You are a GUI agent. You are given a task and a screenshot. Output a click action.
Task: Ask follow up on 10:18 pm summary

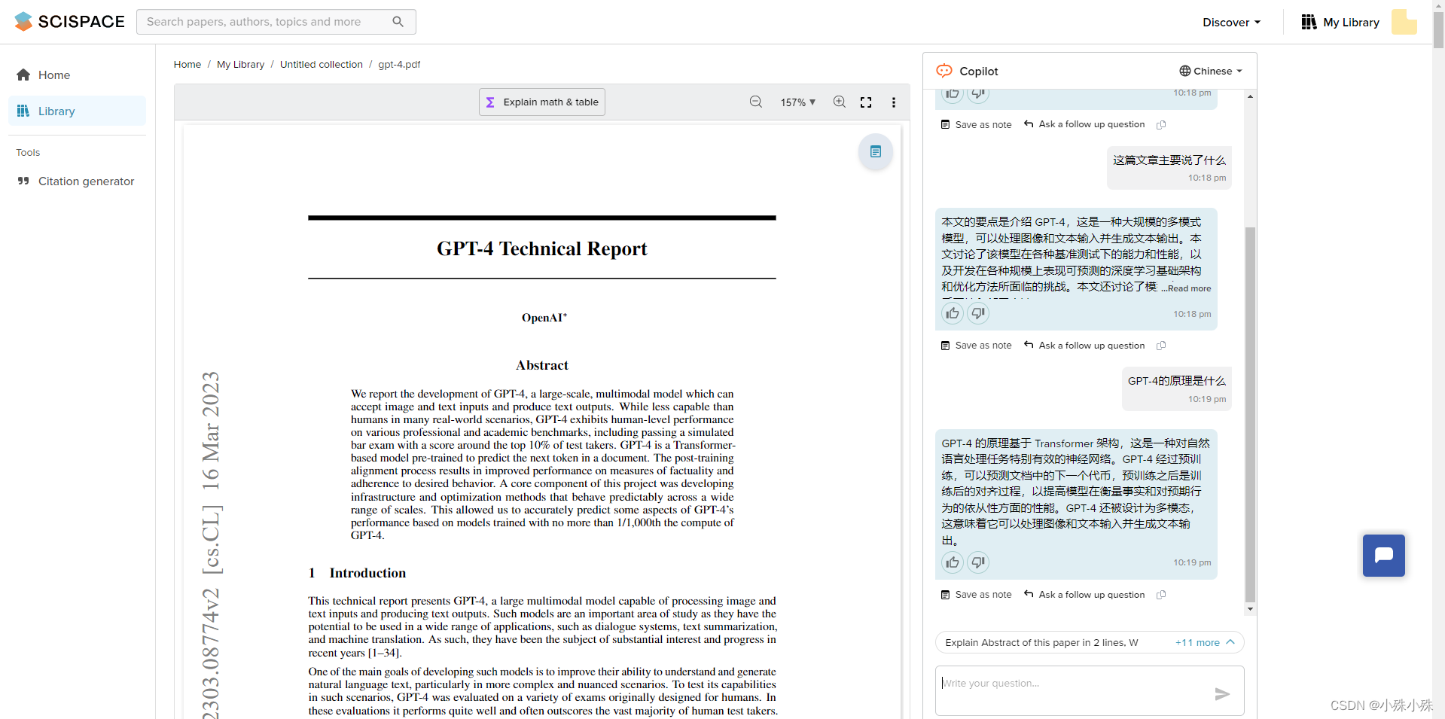[x=1084, y=346]
